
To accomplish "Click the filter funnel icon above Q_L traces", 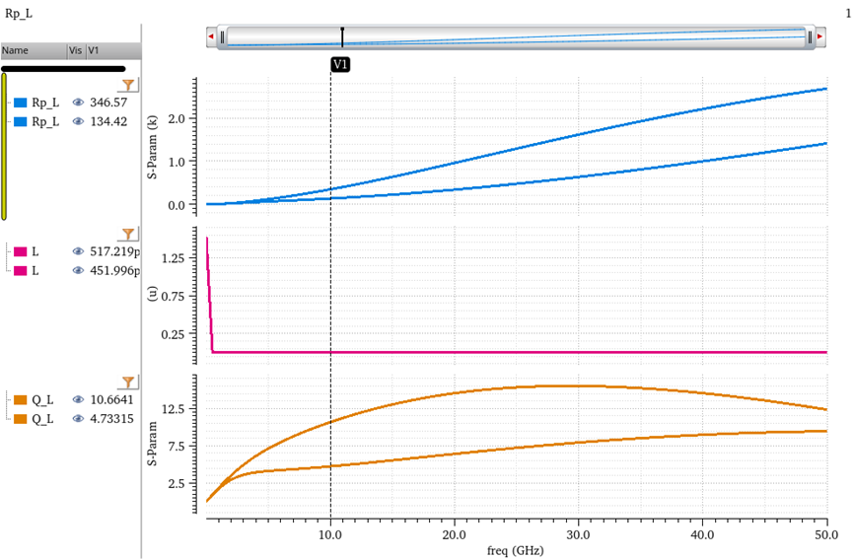I will (128, 383).
